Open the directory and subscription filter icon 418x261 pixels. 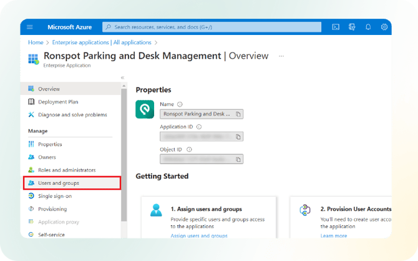352,27
